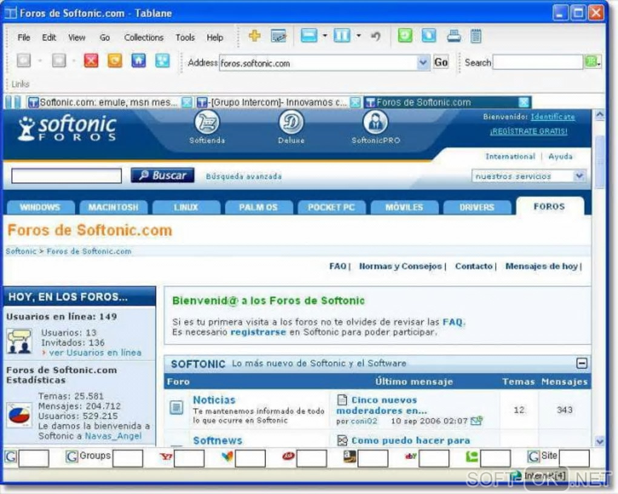Click the green refresh page icon
618x494 pixels.
click(405, 36)
